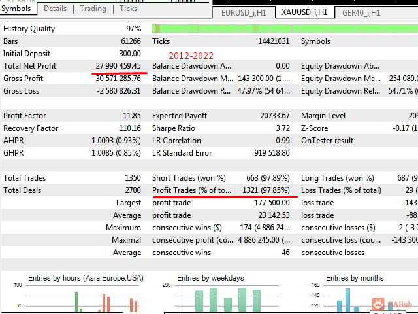
Task: Click the History Quality green progress bar
Action: pyautogui.click(x=285, y=29)
